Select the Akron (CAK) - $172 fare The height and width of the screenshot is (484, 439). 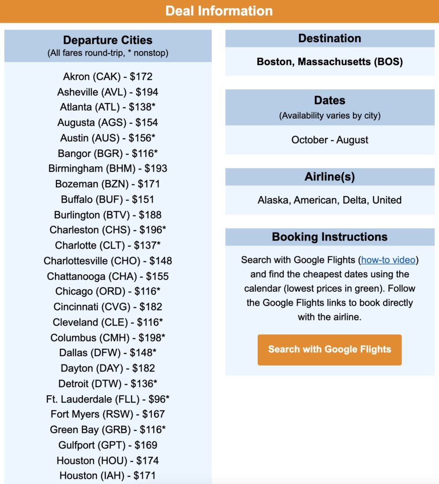[108, 77]
